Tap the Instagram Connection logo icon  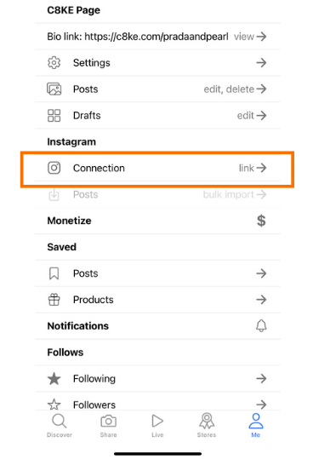point(54,168)
